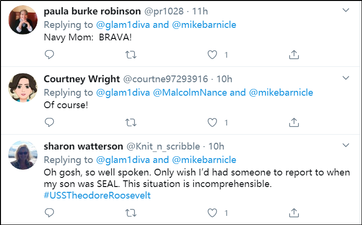The width and height of the screenshot is (362, 225).
Task: Share Courtney Wright's tweet
Action: 294,123
